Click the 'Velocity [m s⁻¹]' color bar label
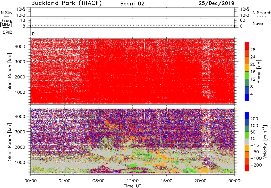271x188 pixels. (x=265, y=142)
